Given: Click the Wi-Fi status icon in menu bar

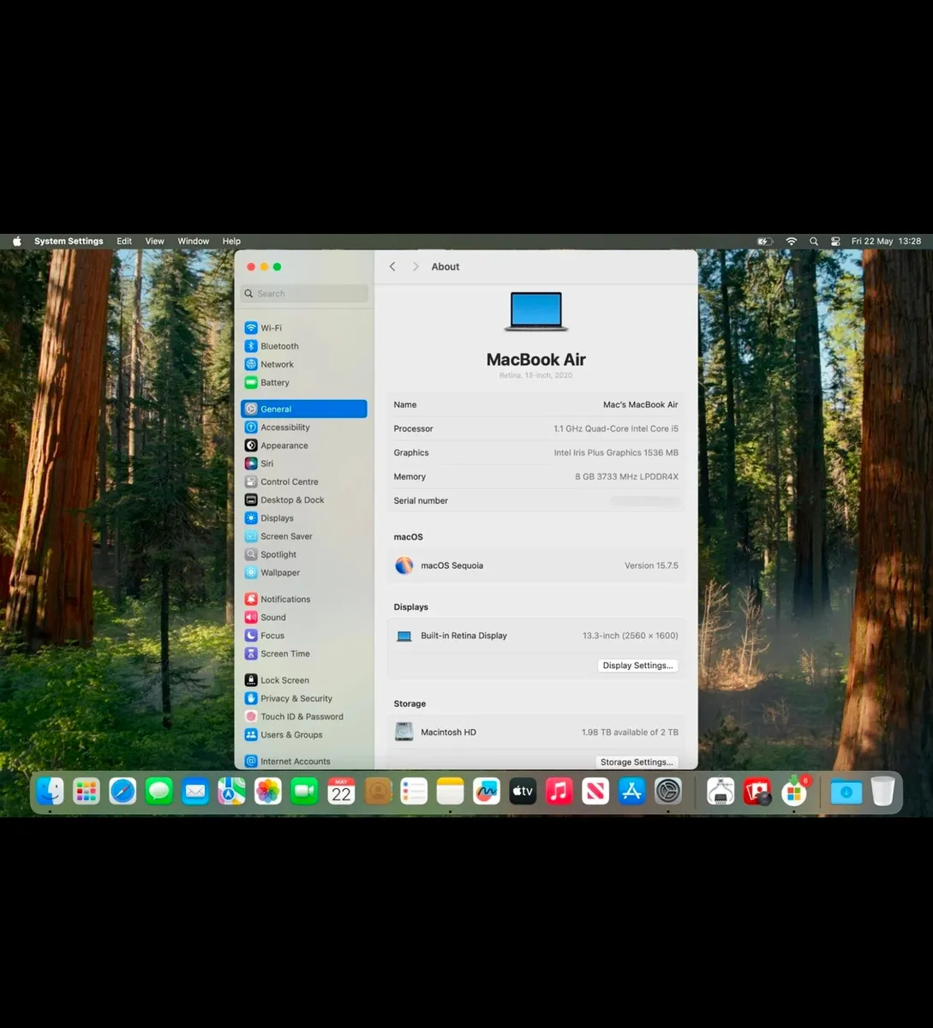Looking at the screenshot, I should pos(792,242).
